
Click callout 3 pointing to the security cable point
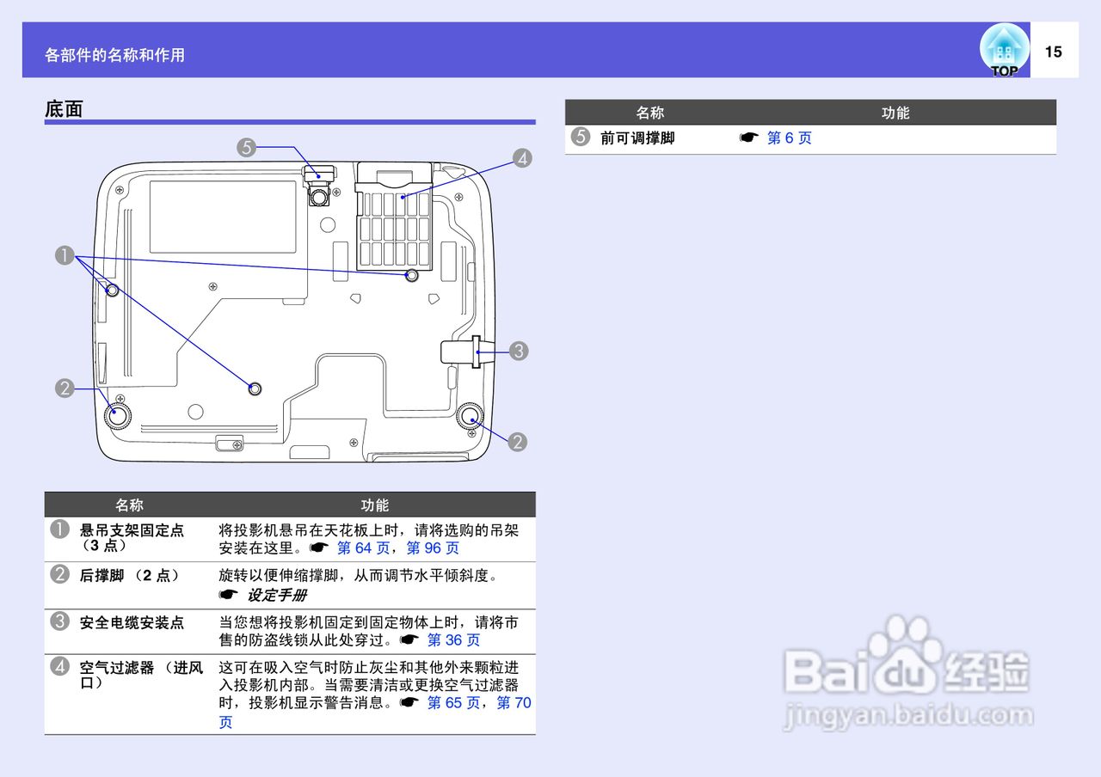519,351
